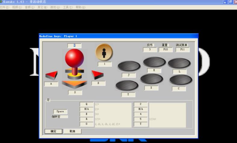Click the arcade button above the L key
237x143 pixels.
(x=179, y=63)
